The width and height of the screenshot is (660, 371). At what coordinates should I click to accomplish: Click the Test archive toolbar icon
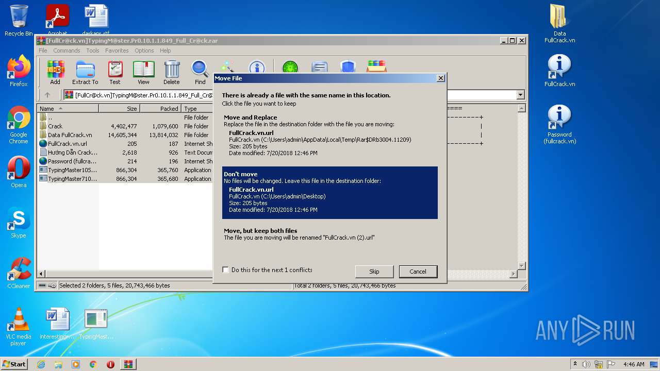115,72
